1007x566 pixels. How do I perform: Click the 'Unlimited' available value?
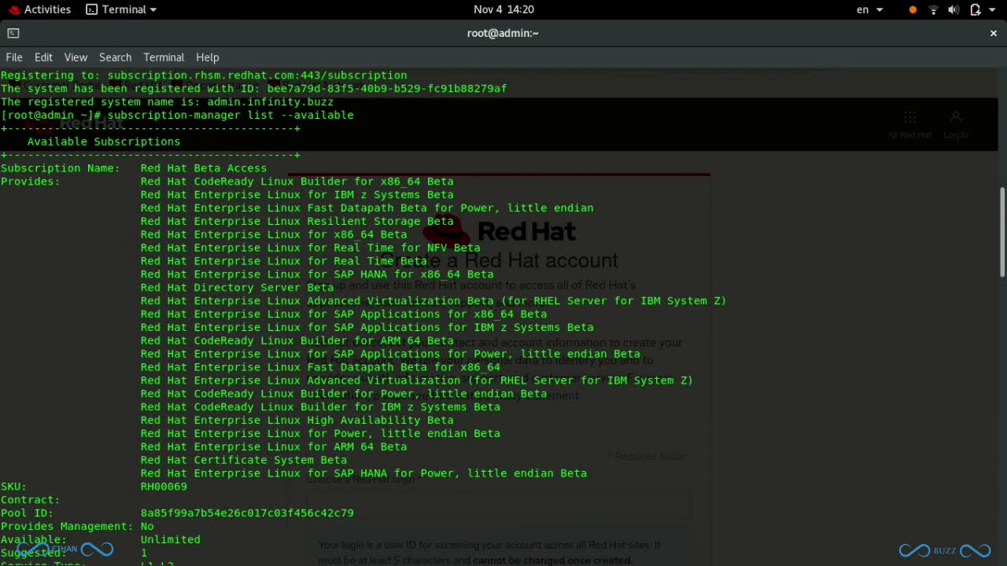point(170,539)
